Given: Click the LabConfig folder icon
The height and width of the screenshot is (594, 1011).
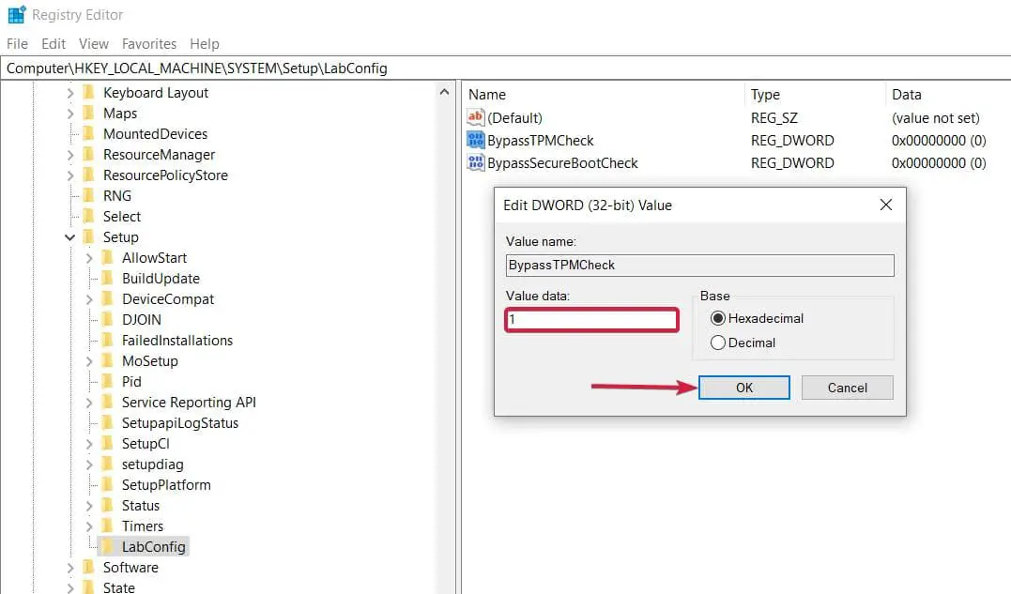Looking at the screenshot, I should click(108, 546).
